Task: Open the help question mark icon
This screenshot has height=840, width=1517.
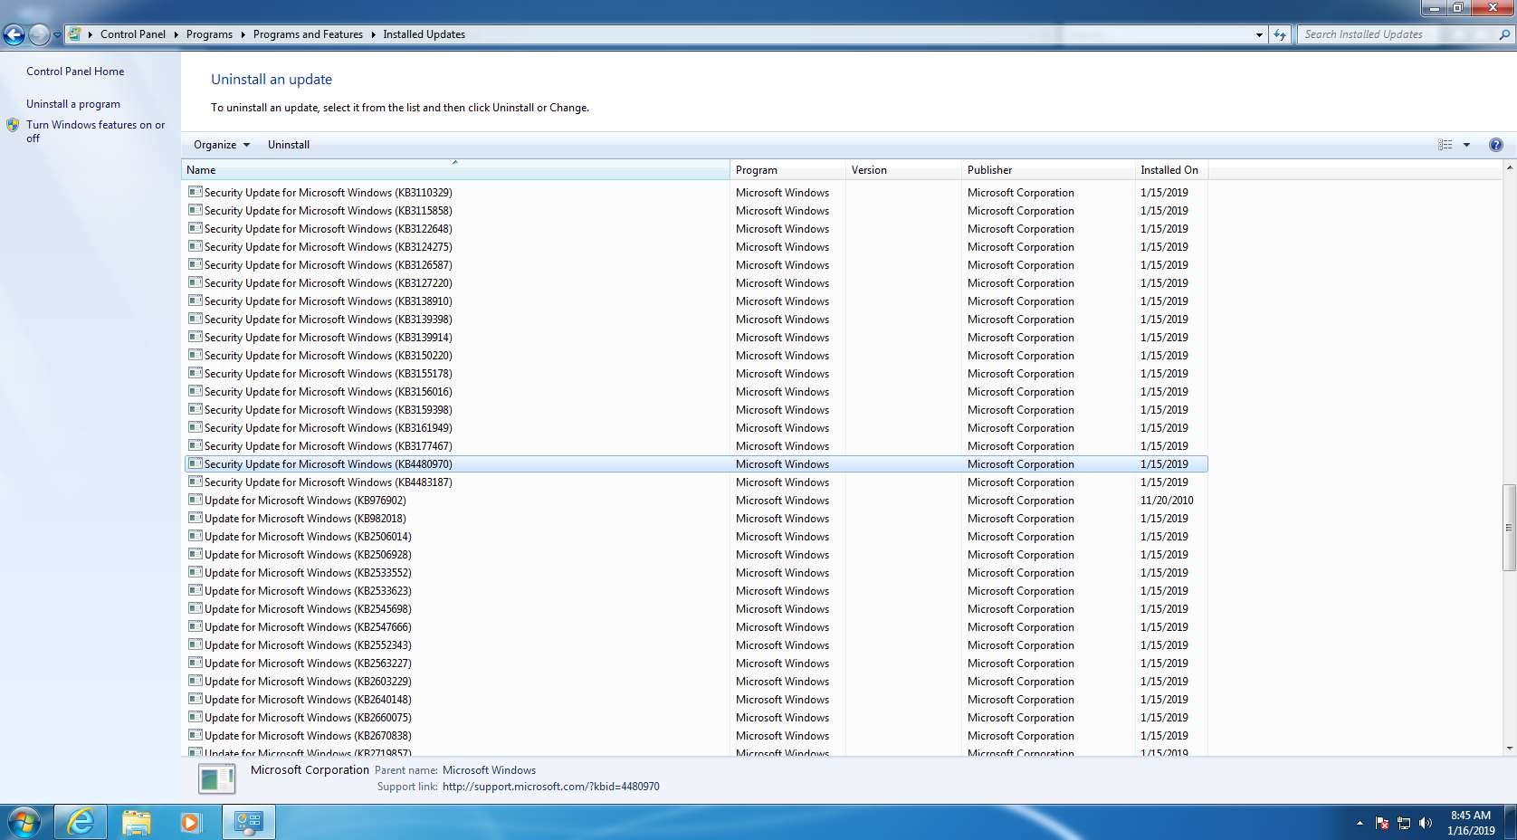Action: pyautogui.click(x=1495, y=145)
